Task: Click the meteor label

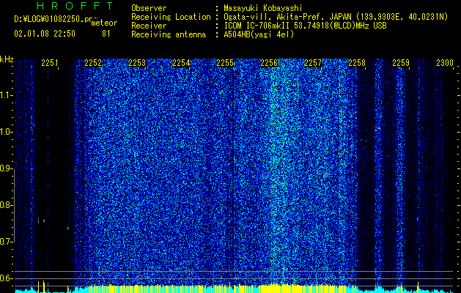Action: (104, 23)
